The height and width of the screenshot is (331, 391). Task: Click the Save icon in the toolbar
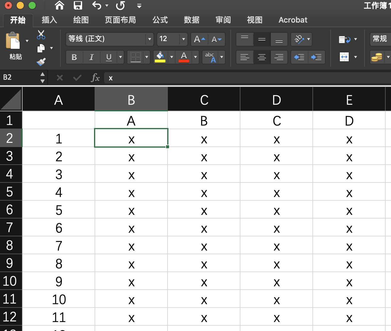[x=78, y=5]
